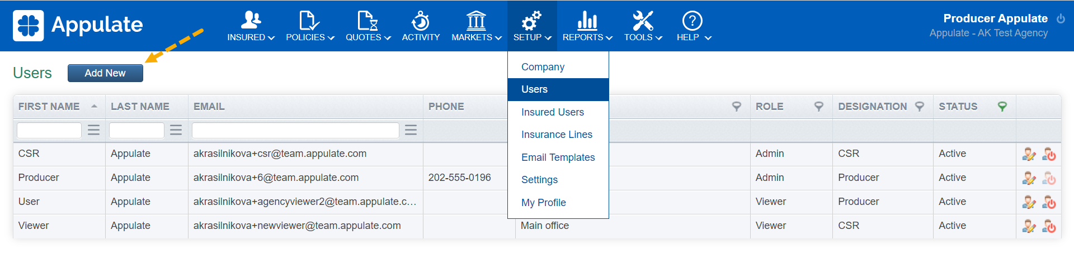Screen dimensions: 1074x263
Task: Click the power icon beside Producer Appulate
Action: point(1061,18)
